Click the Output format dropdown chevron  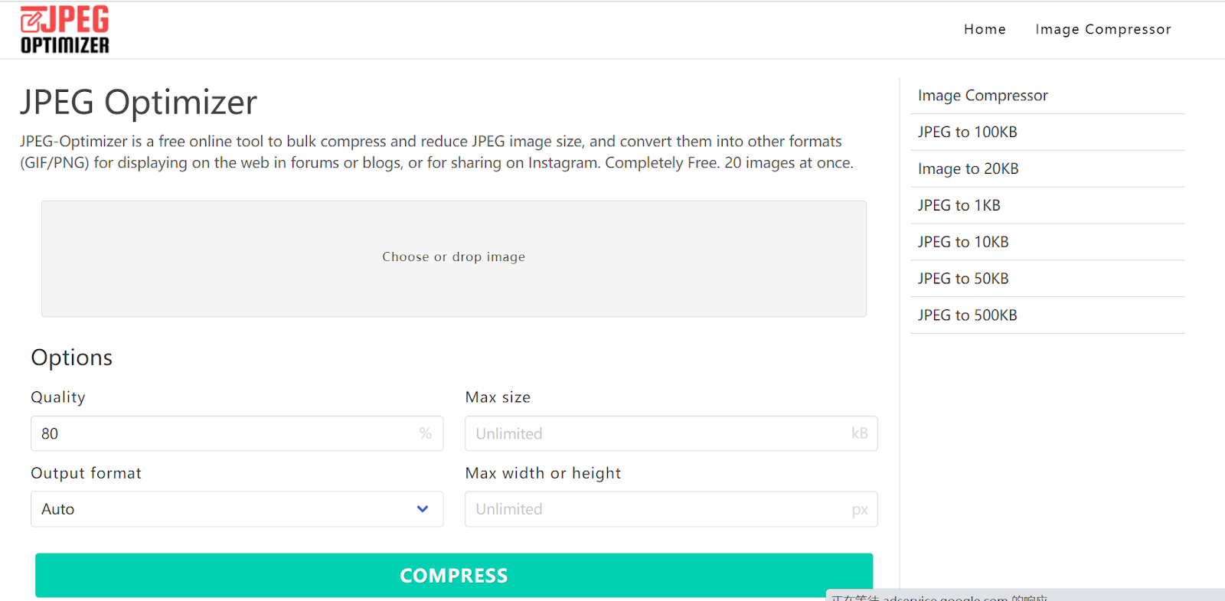click(x=423, y=509)
